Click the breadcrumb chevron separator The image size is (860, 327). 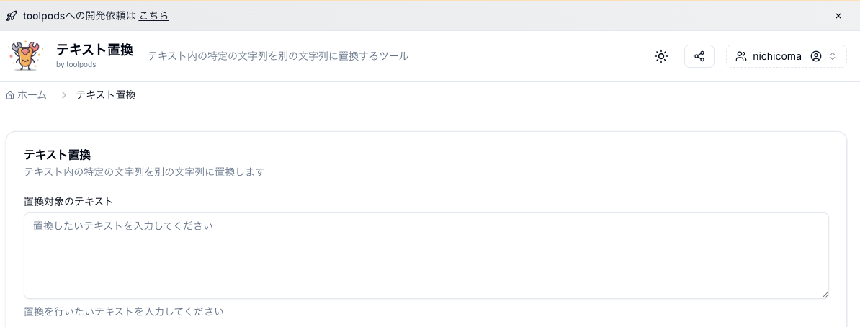pyautogui.click(x=63, y=95)
